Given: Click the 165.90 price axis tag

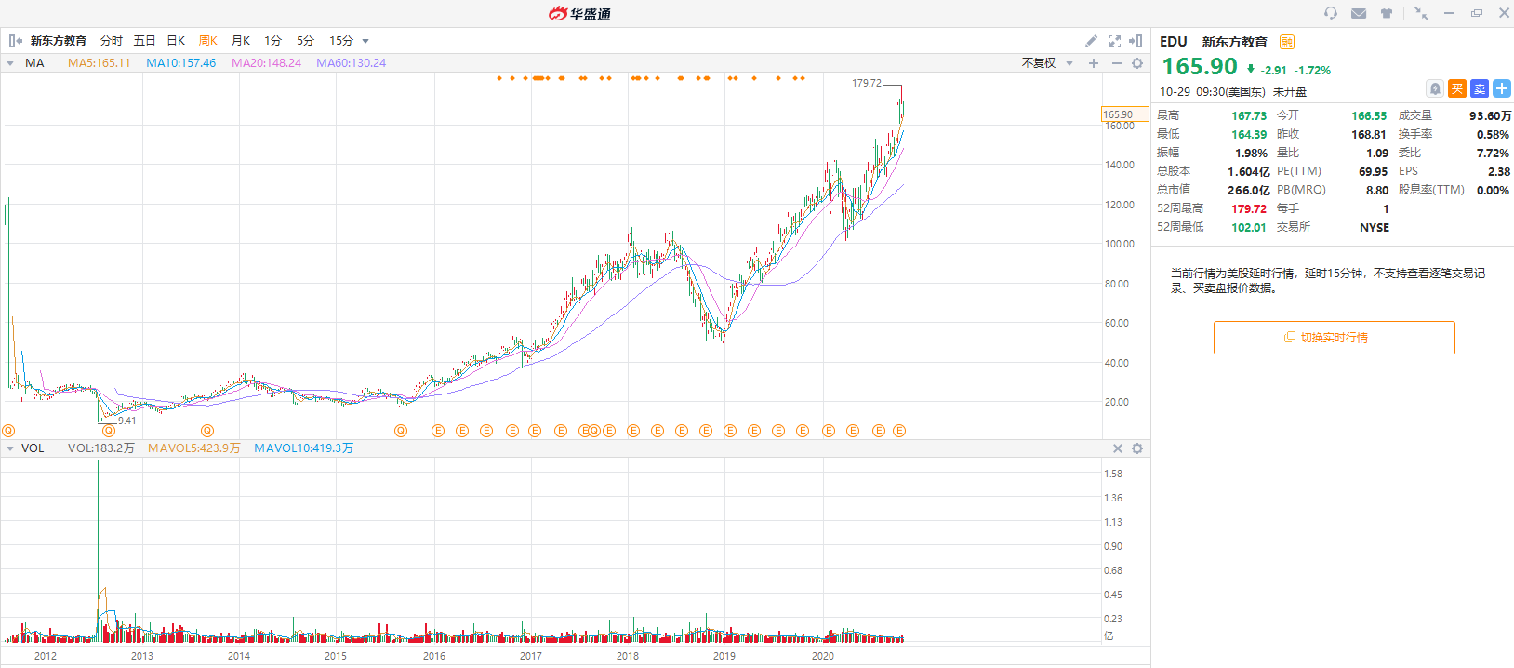Looking at the screenshot, I should point(1125,114).
